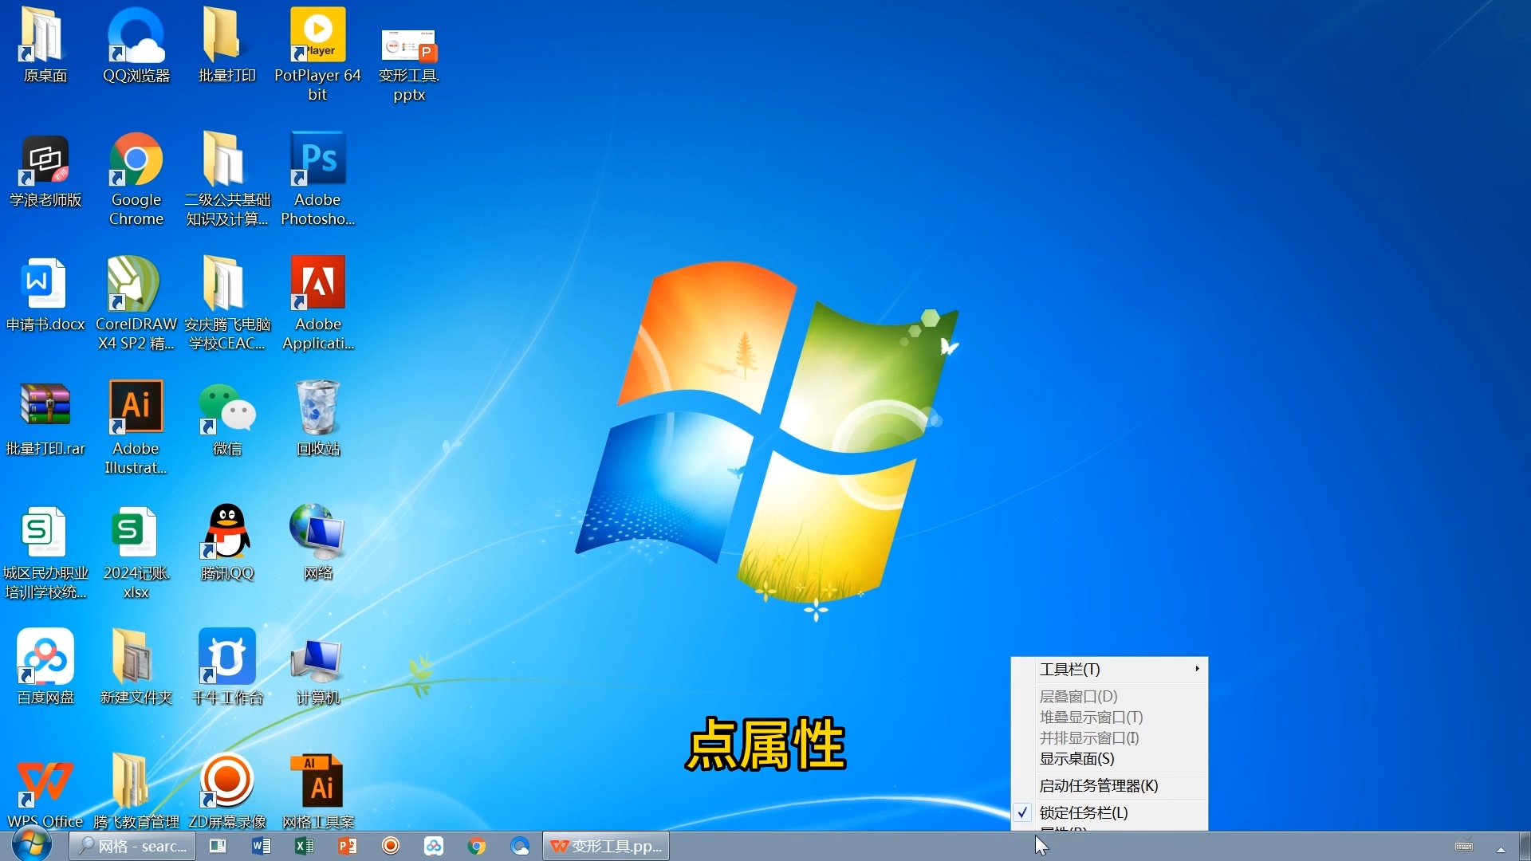
Task: Expand the 工具栏(T) submenu arrow
Action: [x=1197, y=669]
